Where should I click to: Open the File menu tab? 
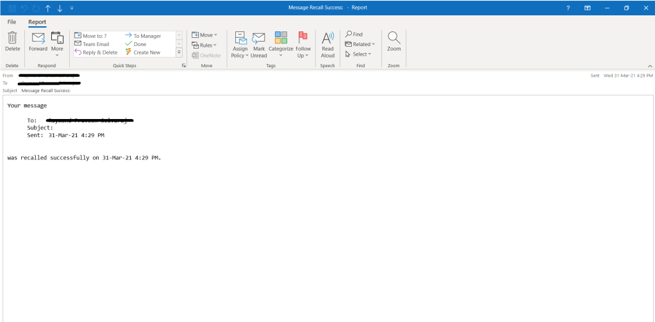click(x=12, y=22)
